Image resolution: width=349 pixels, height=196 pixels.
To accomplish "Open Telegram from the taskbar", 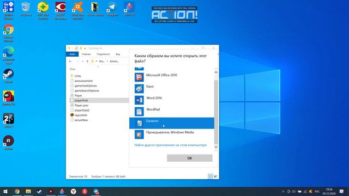I will click(96, 191).
